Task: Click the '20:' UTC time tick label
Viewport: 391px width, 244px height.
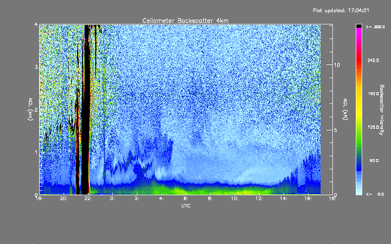Action: click(64, 199)
